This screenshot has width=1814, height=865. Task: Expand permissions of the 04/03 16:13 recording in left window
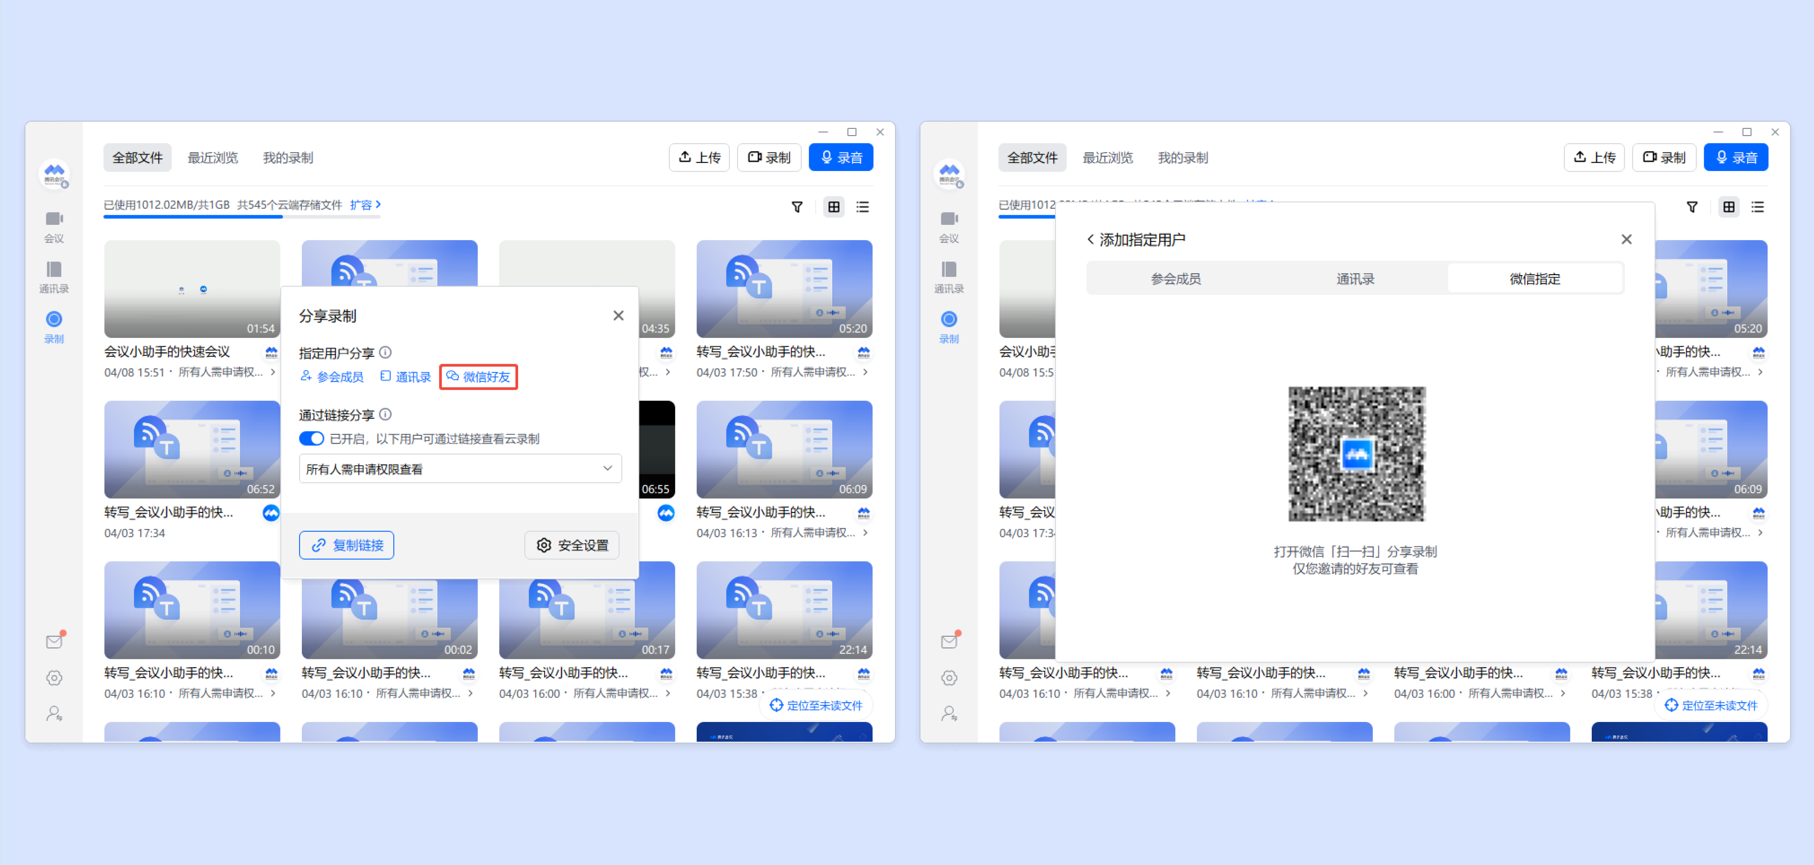(x=866, y=533)
